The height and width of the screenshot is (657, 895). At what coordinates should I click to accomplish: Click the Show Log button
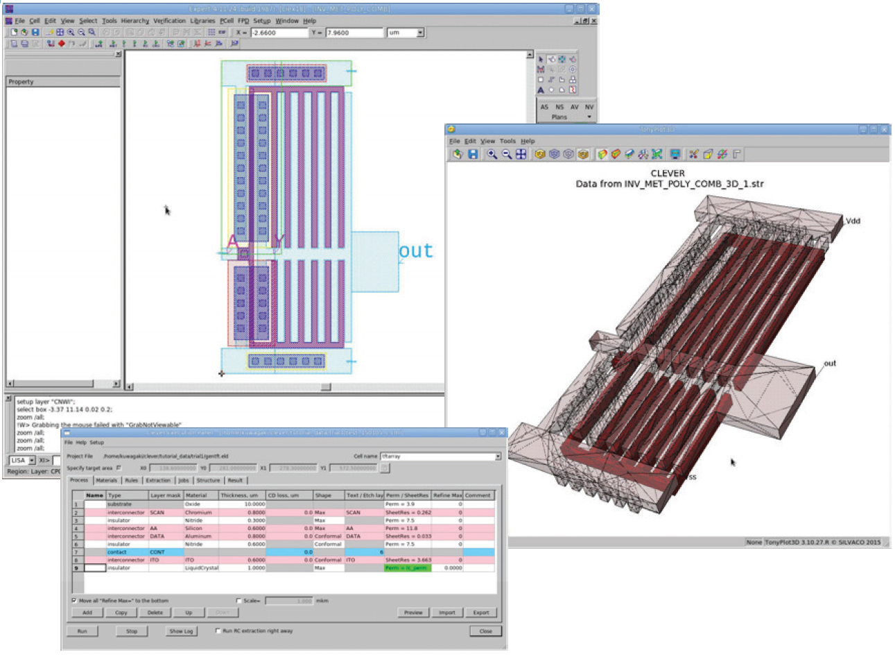point(181,631)
